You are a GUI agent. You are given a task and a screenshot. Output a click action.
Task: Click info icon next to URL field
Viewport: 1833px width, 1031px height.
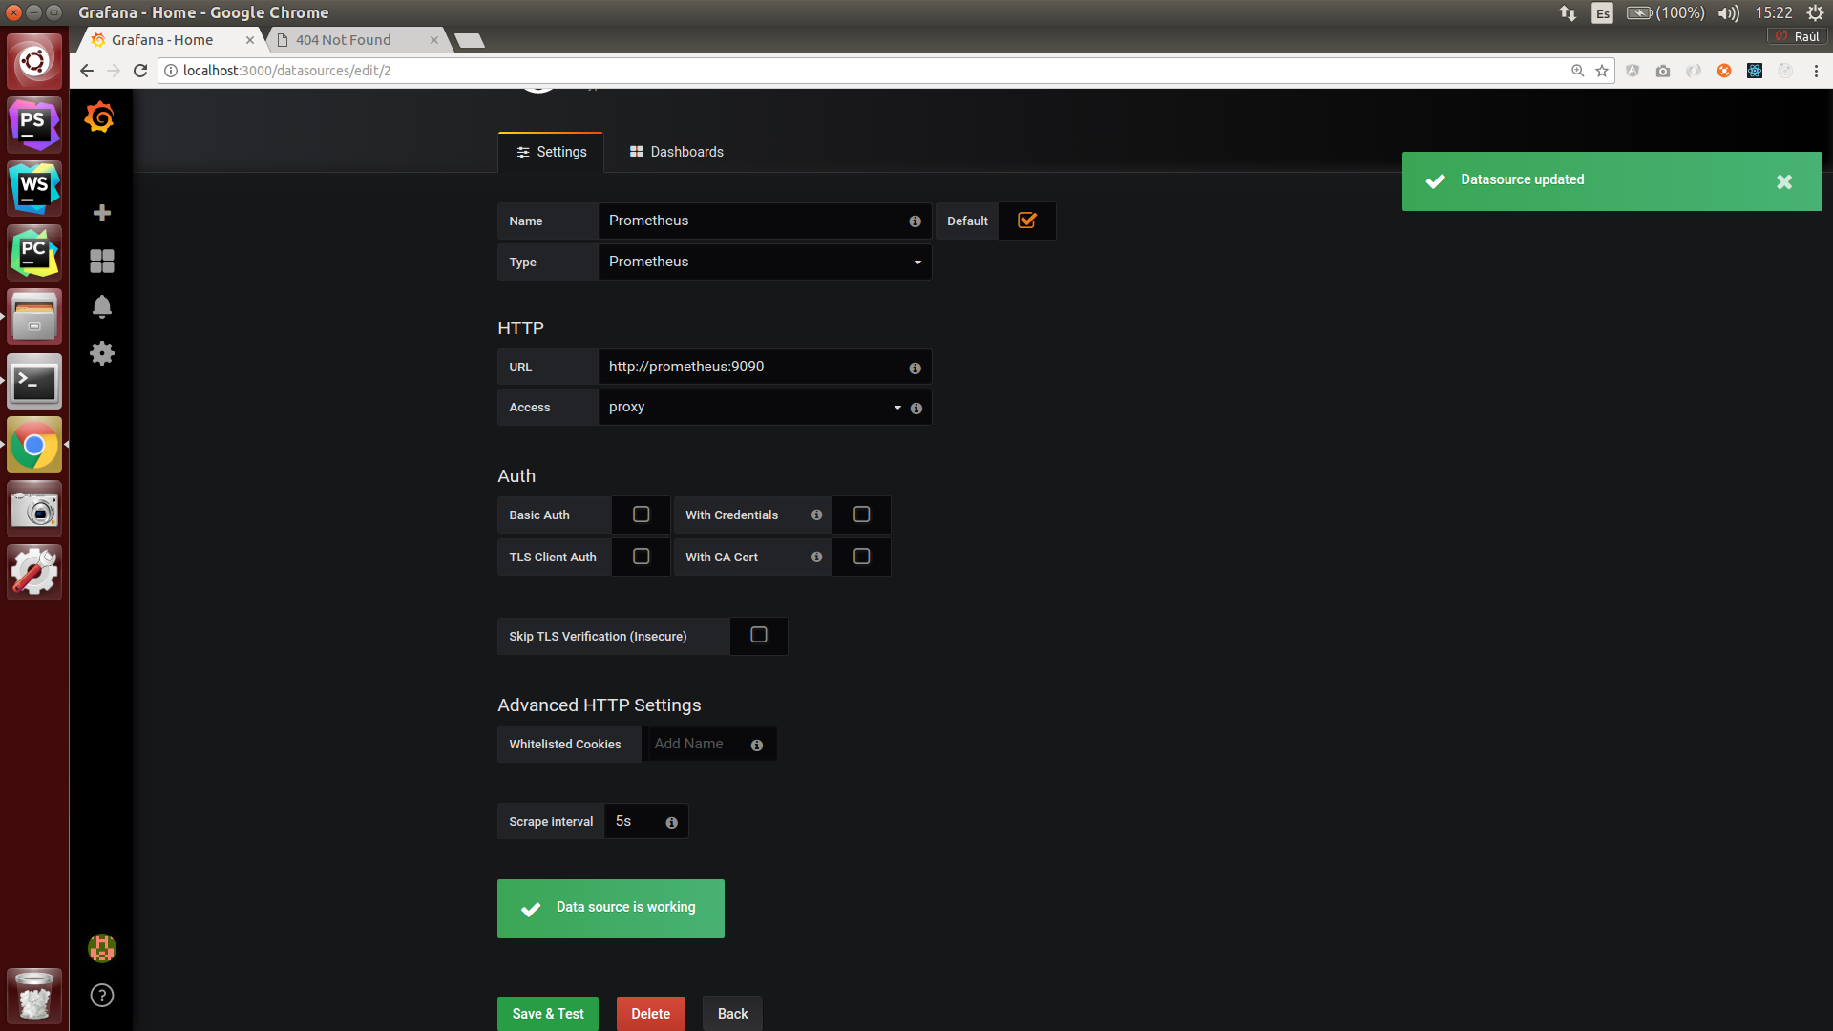click(x=915, y=368)
